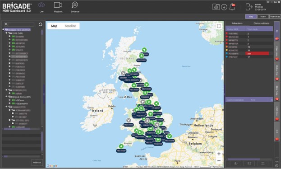Zoom in the map with plus

[x=219, y=154]
